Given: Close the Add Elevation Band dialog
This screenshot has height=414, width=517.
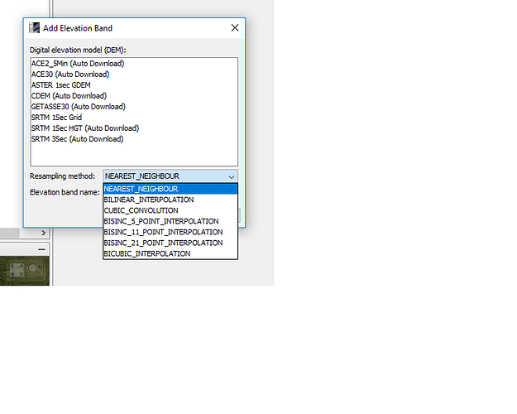Looking at the screenshot, I should pyautogui.click(x=235, y=27).
